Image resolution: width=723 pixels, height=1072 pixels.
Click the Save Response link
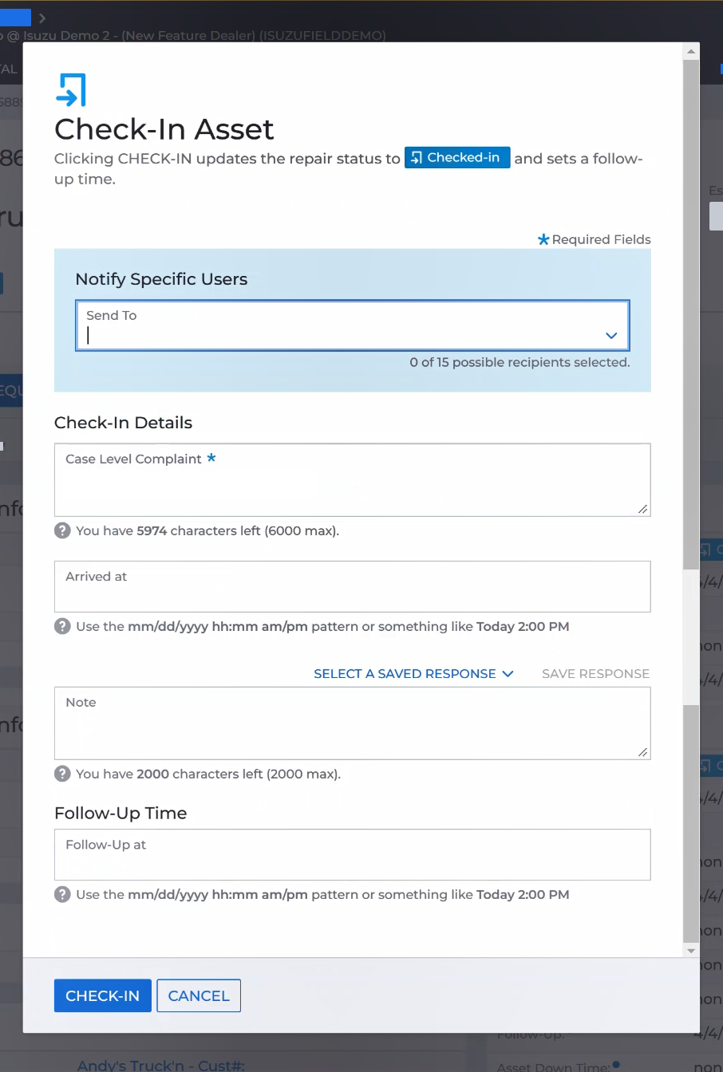pos(595,674)
